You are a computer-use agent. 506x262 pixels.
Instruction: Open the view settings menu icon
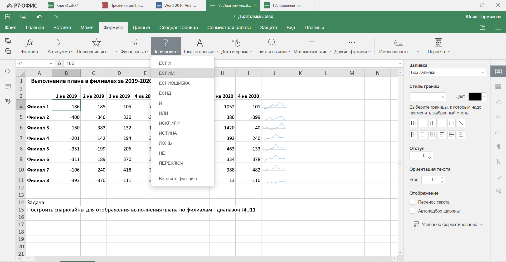click(x=498, y=28)
